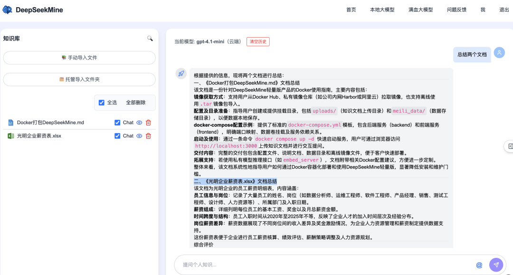This screenshot has width=513, height=275.
Task: Click the 当前模型: gpt-4.1-mini label
Action: point(208,41)
